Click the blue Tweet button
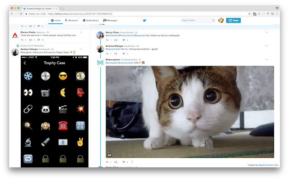 tap(233, 20)
